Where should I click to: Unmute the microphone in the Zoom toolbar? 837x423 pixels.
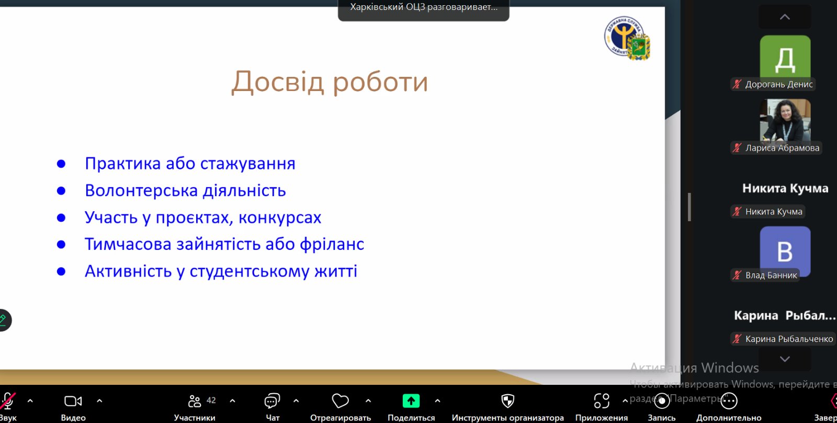[7, 401]
